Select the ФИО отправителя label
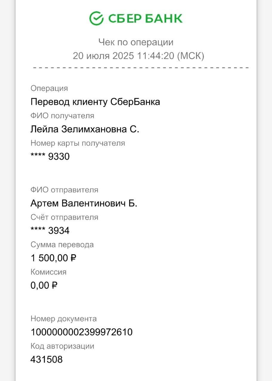This screenshot has height=381, width=272. (x=64, y=190)
